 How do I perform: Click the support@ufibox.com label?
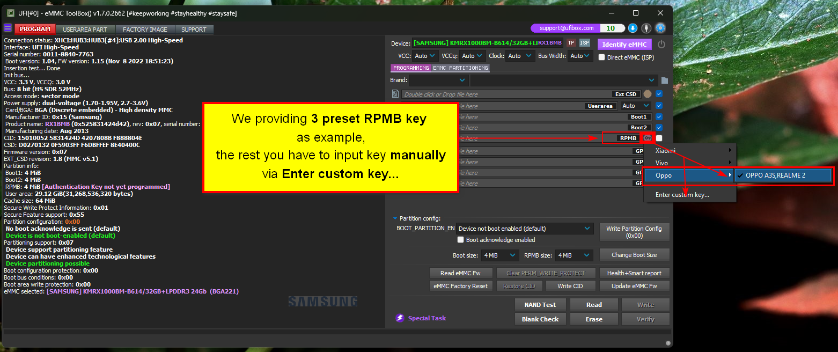pyautogui.click(x=567, y=28)
